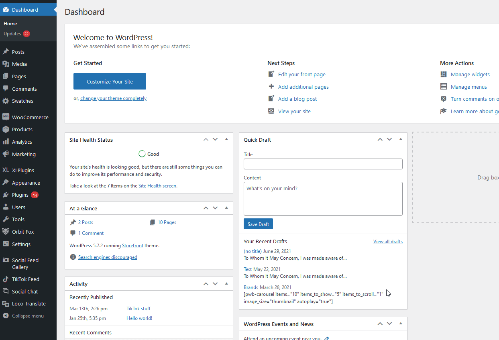This screenshot has height=340, width=499.
Task: Click the Loco Translate icon
Action: click(x=6, y=303)
